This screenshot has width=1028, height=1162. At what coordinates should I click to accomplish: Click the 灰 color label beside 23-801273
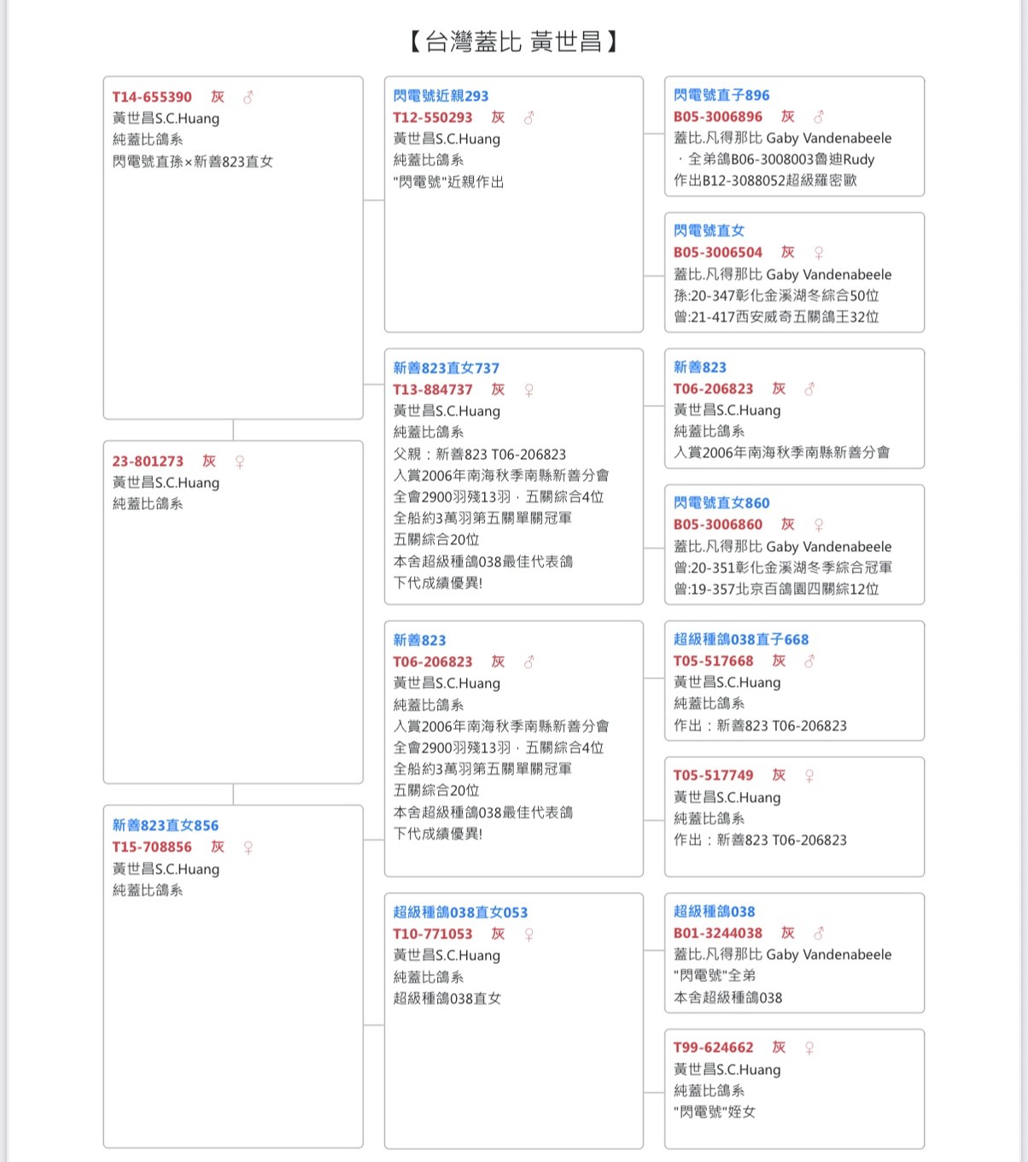pos(209,461)
